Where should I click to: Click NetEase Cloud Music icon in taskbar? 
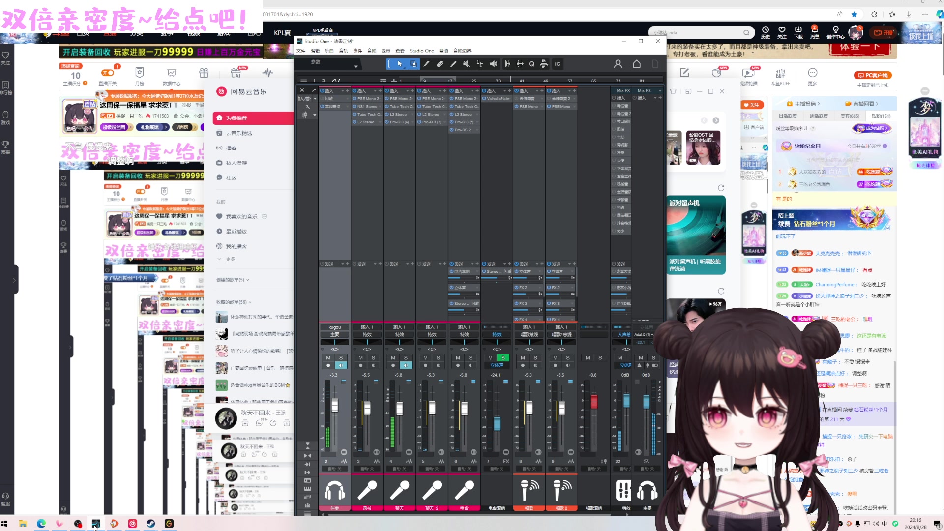coord(132,524)
